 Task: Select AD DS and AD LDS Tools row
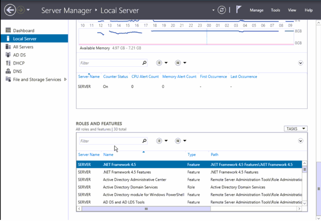[x=189, y=202]
